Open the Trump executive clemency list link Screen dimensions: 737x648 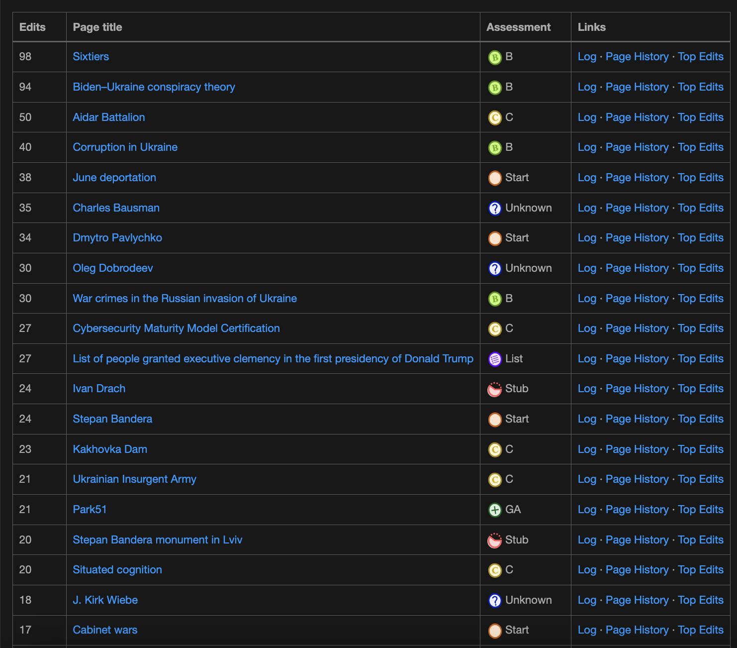[273, 359]
